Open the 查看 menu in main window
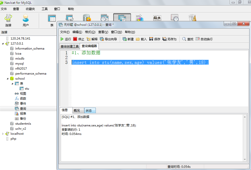Viewport: 251px width, 170px height. 16,9
